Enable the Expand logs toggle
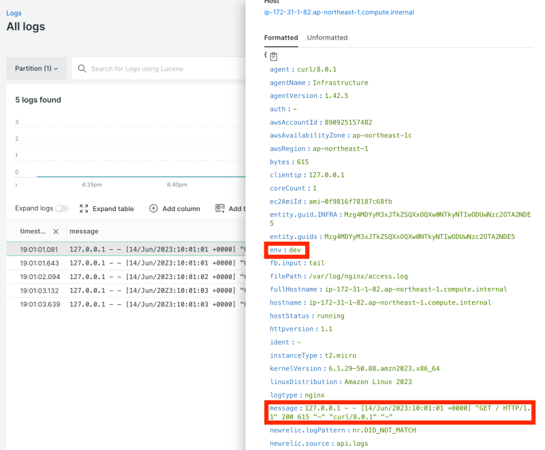The width and height of the screenshot is (545, 450). coord(61,208)
